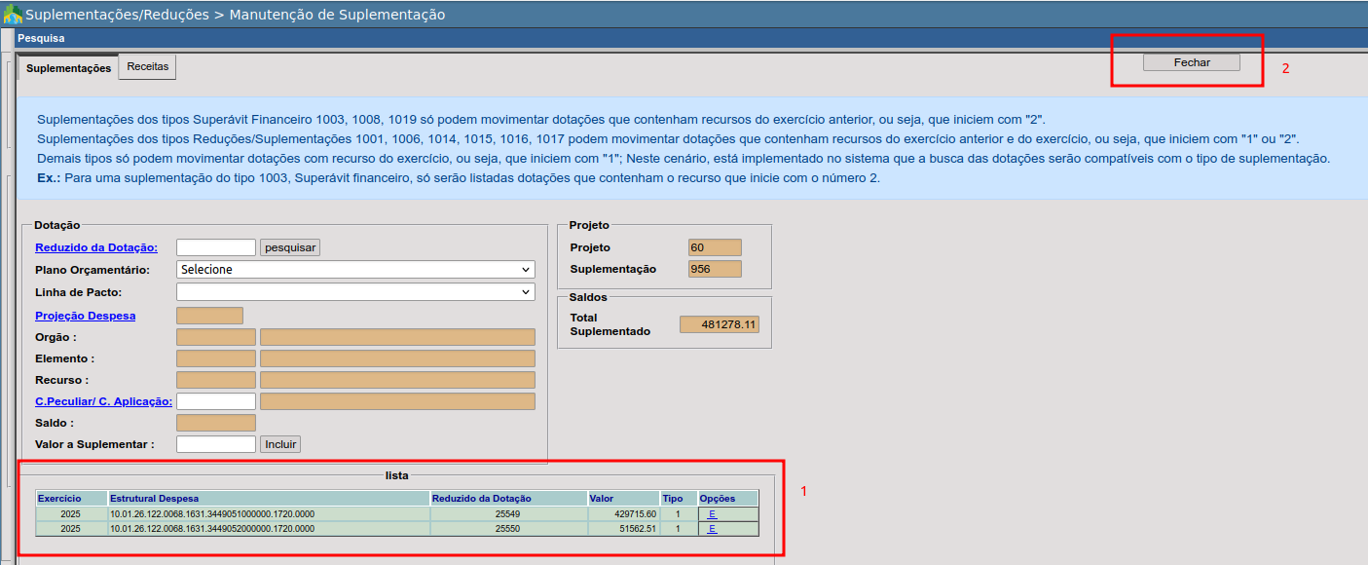This screenshot has width=1368, height=565.
Task: Switch to the Receitas tab
Action: coord(147,67)
